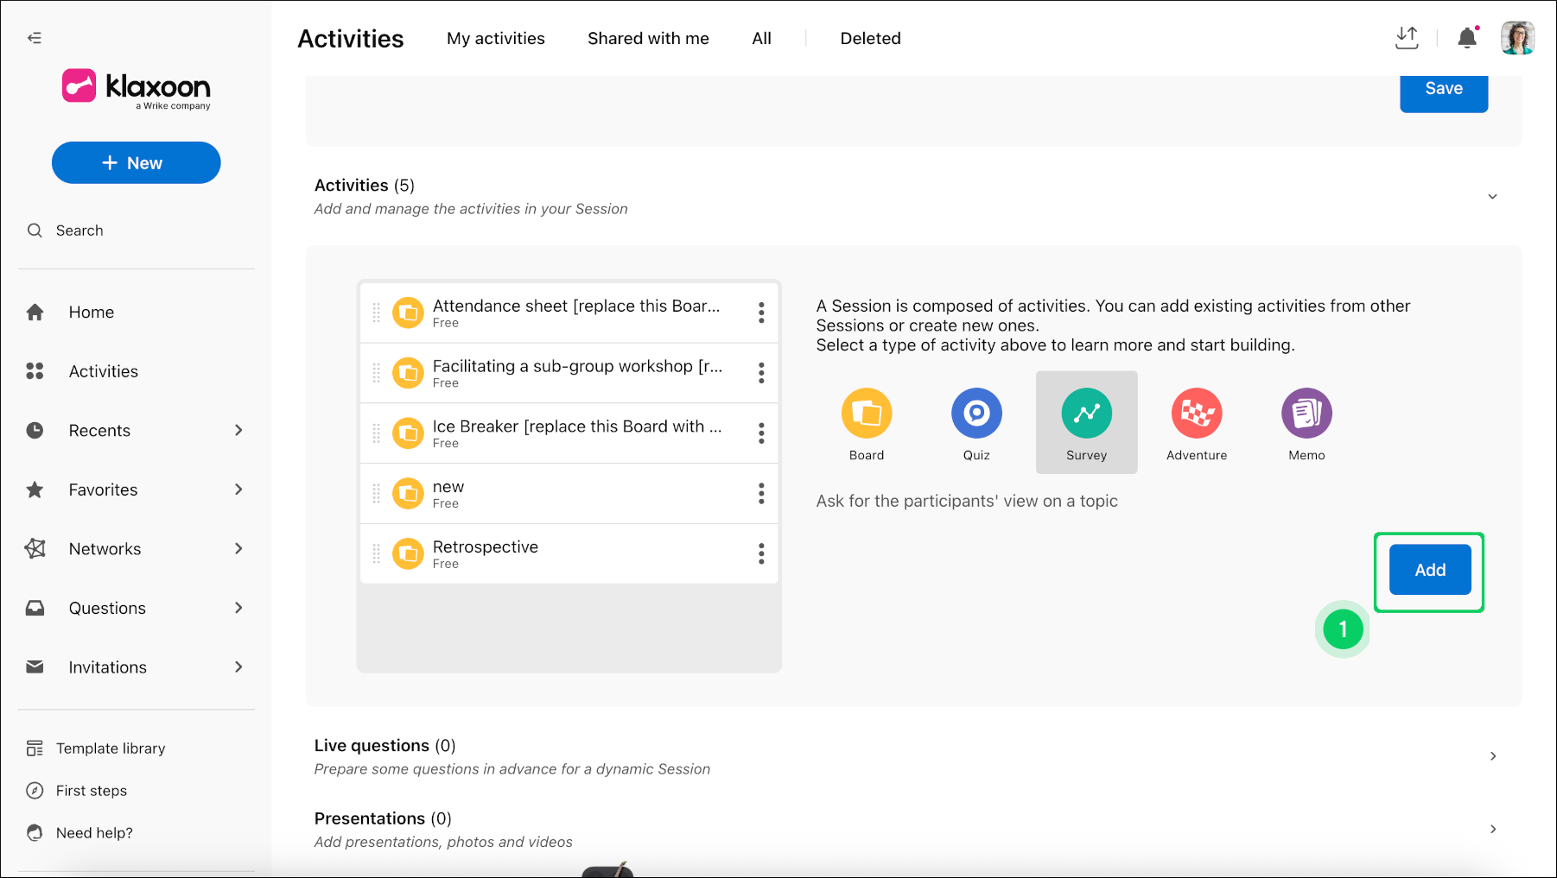Expand the Recents submenu in sidebar
Image resolution: width=1557 pixels, height=878 pixels.
click(x=238, y=430)
